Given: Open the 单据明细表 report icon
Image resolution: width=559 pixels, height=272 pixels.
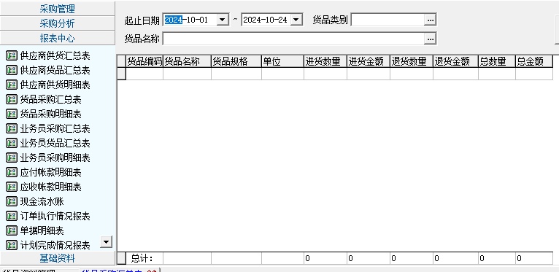Looking at the screenshot, I should 12,230.
